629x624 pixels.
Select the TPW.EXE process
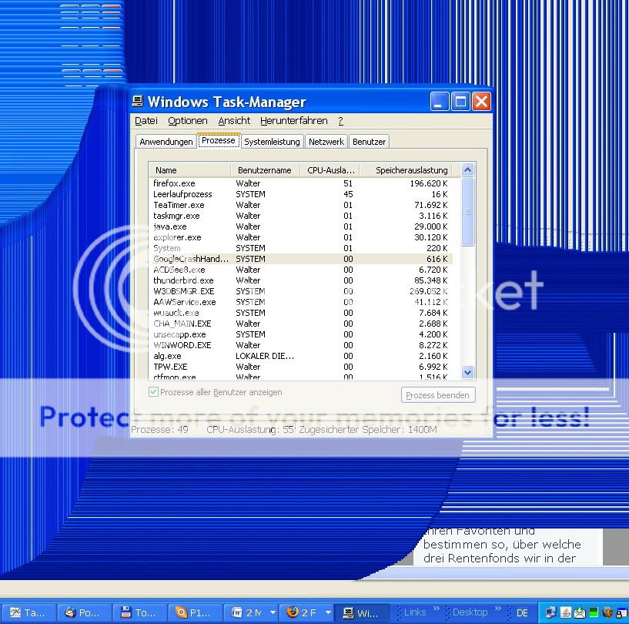[301, 367]
